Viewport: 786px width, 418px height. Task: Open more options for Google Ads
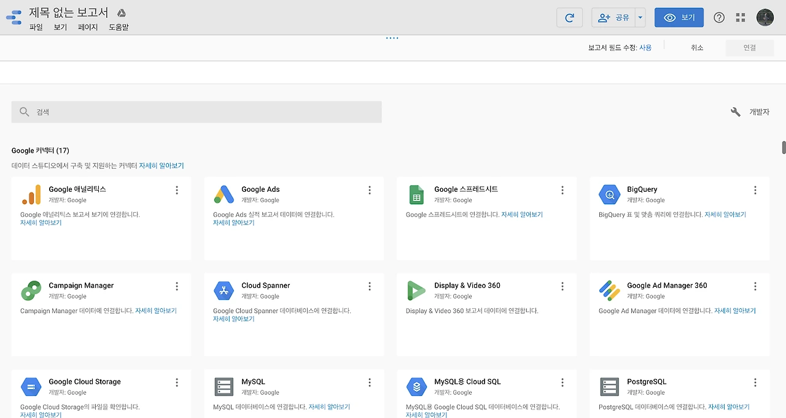pyautogui.click(x=370, y=190)
